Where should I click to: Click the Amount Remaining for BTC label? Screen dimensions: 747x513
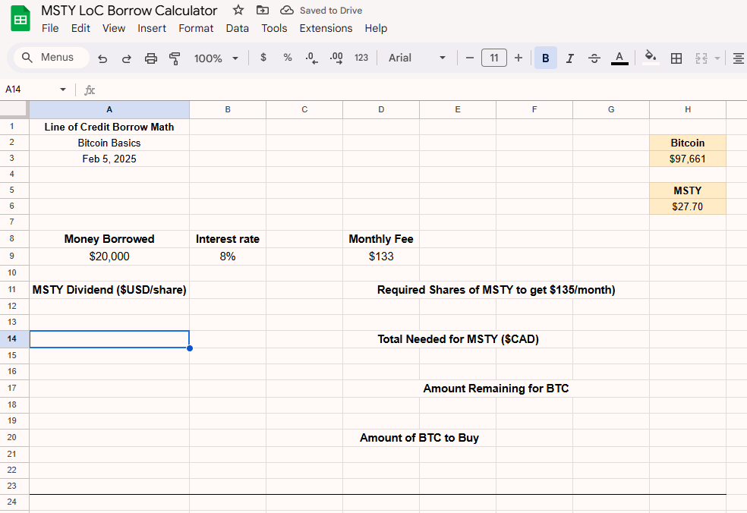(x=496, y=389)
